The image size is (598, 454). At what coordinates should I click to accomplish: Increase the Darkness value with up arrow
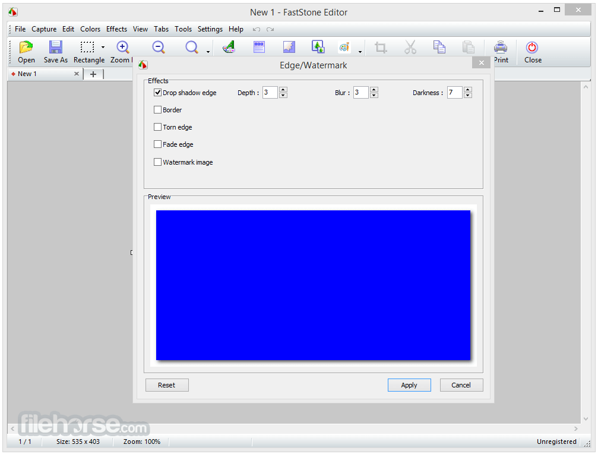[x=468, y=90]
